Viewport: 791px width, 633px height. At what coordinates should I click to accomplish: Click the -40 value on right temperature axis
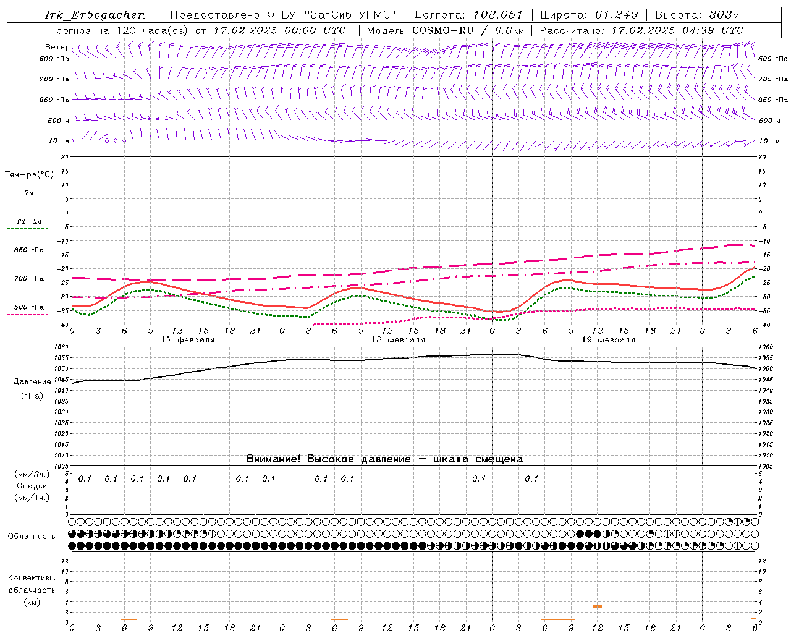click(764, 325)
